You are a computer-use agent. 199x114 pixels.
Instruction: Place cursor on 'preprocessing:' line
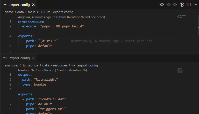click(32, 21)
